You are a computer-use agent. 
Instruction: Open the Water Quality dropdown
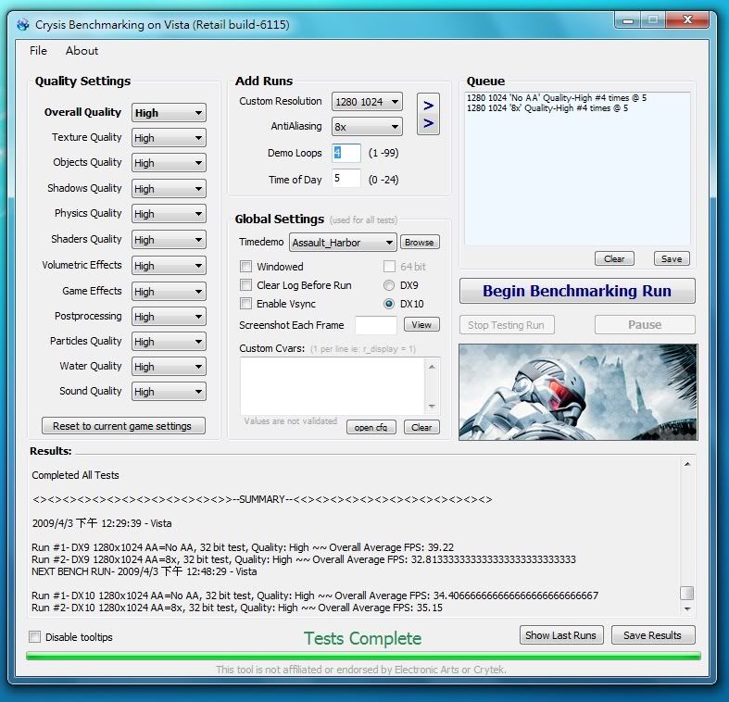click(x=169, y=367)
